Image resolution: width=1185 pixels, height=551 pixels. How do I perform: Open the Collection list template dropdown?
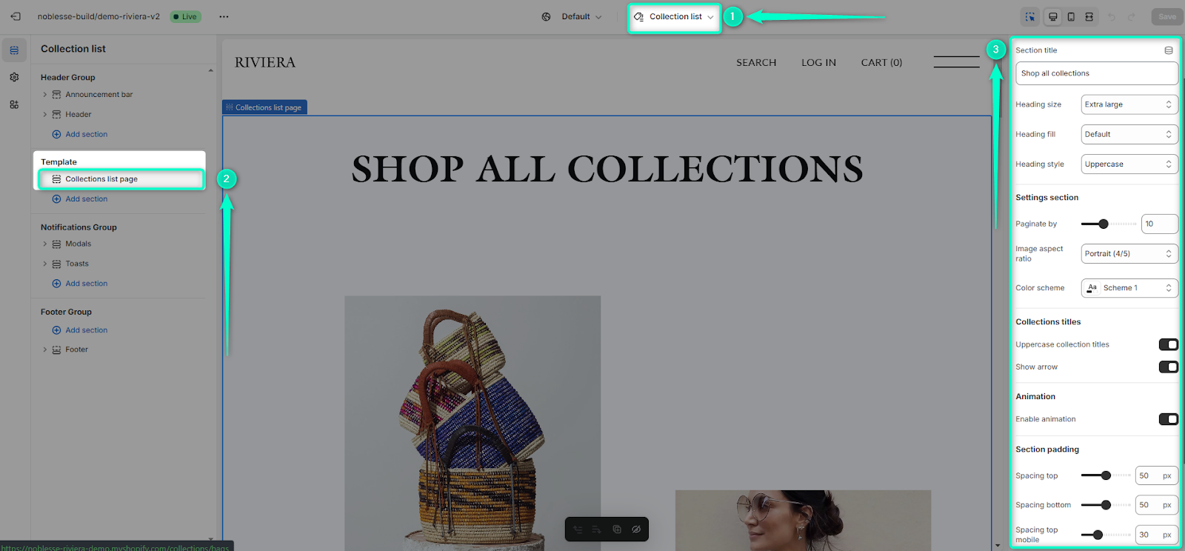674,17
